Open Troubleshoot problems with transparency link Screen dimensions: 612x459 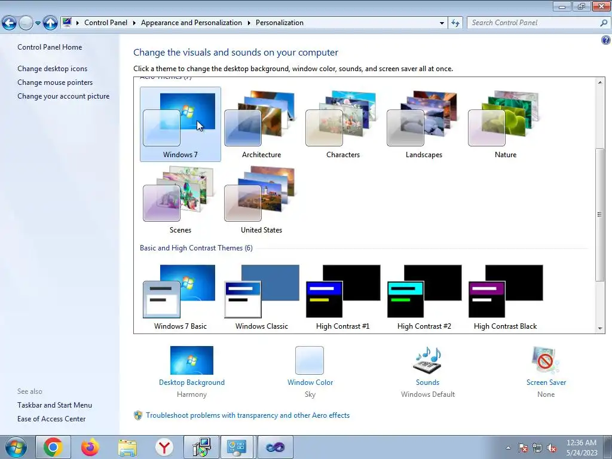click(247, 415)
